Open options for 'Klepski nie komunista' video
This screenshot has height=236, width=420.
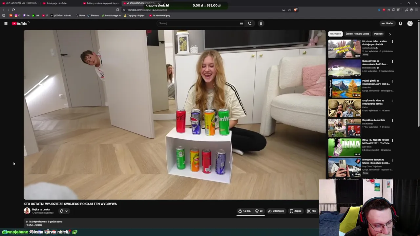pos(392,121)
